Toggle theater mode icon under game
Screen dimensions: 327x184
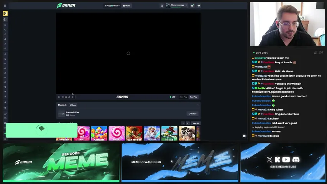pyautogui.click(x=62, y=97)
